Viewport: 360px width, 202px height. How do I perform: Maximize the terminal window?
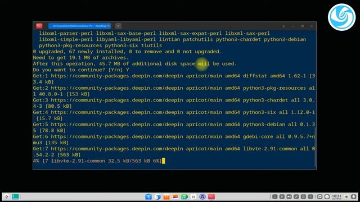303,26
